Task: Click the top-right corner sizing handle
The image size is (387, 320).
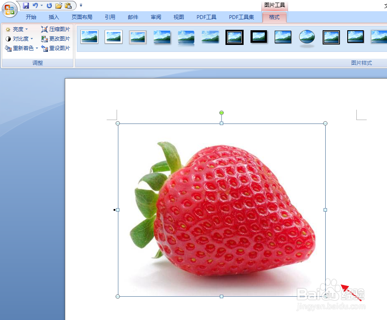Action: 325,123
